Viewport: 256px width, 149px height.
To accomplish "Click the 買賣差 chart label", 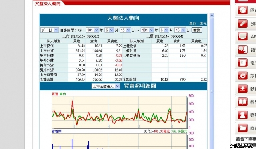I will (56, 131).
